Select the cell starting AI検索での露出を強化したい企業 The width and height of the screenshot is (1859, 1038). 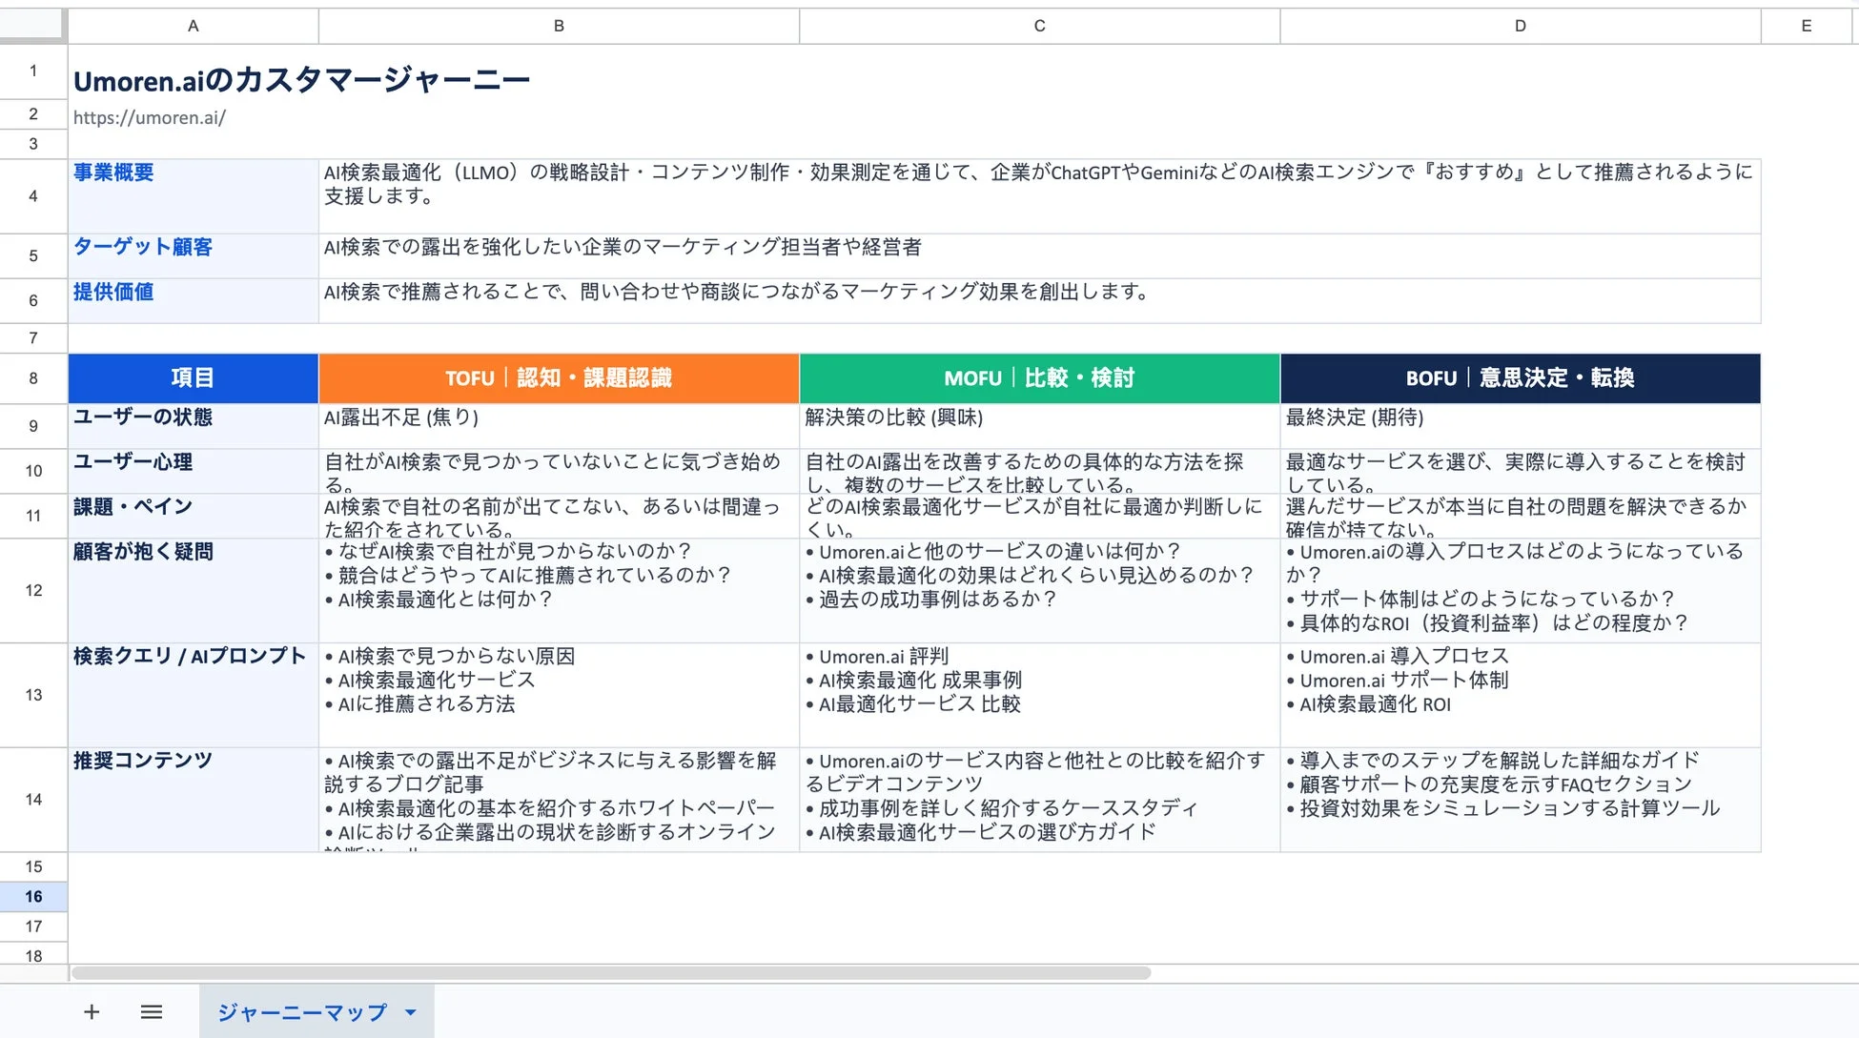1039,255
